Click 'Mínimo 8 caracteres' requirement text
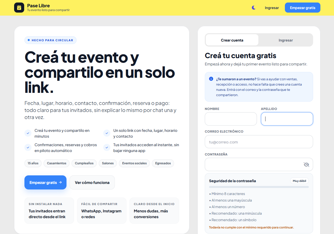This screenshot has width=334, height=234. click(228, 194)
